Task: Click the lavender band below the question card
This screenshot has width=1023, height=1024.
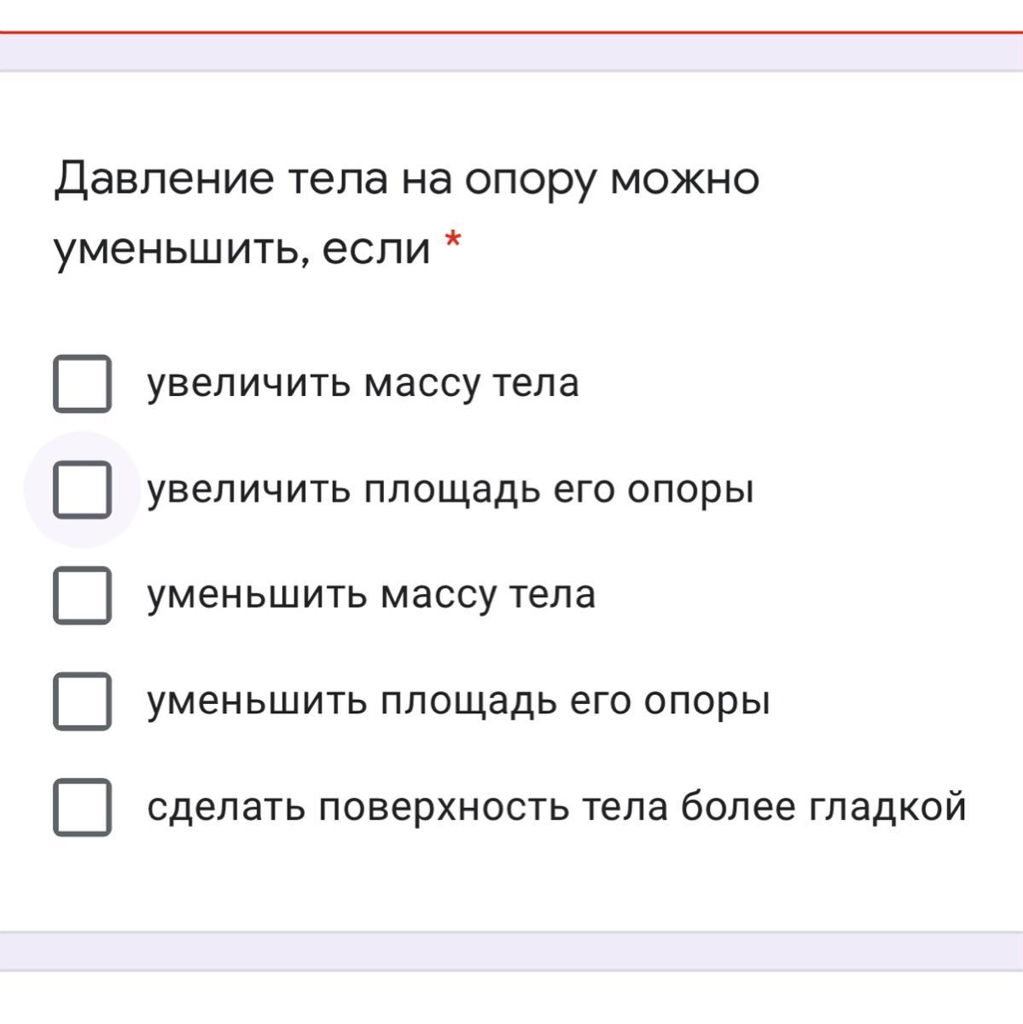Action: (x=511, y=951)
